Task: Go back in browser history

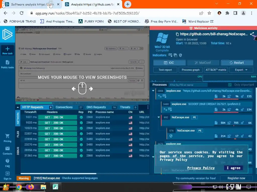Action: (6, 13)
